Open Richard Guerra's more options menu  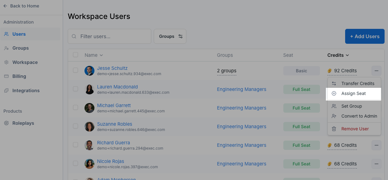click(x=376, y=145)
